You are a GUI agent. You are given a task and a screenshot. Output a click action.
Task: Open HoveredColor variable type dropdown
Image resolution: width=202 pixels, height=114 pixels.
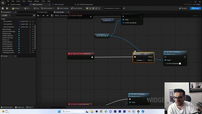(x=23, y=21)
